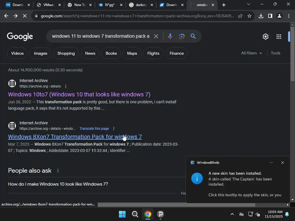Open Windows 8Xon7 Transformation Pack link

pos(75,137)
